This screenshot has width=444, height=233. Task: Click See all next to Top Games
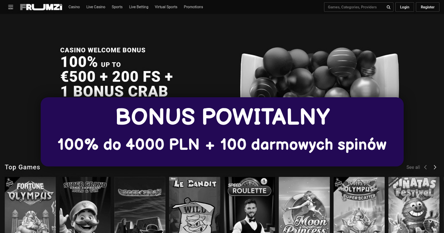pos(413,167)
